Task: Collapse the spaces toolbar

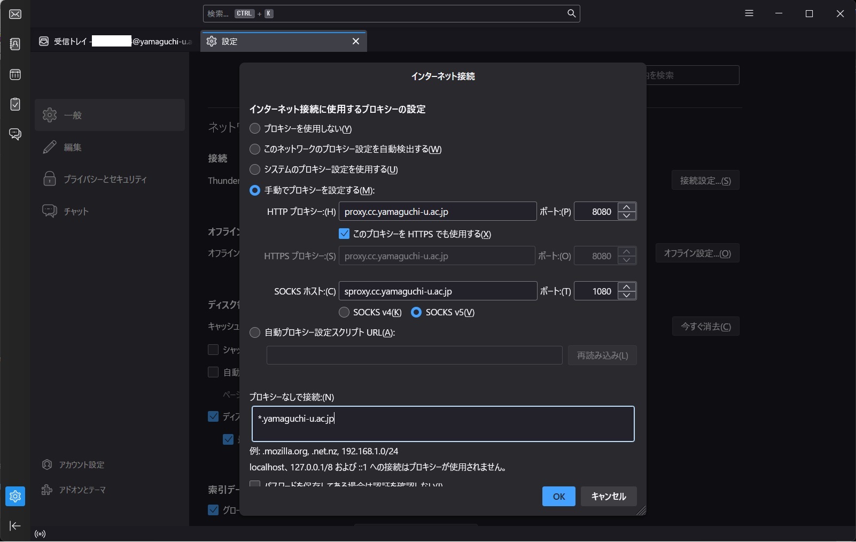Action: click(x=15, y=526)
